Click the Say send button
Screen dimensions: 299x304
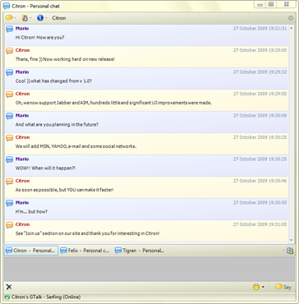[283, 287]
